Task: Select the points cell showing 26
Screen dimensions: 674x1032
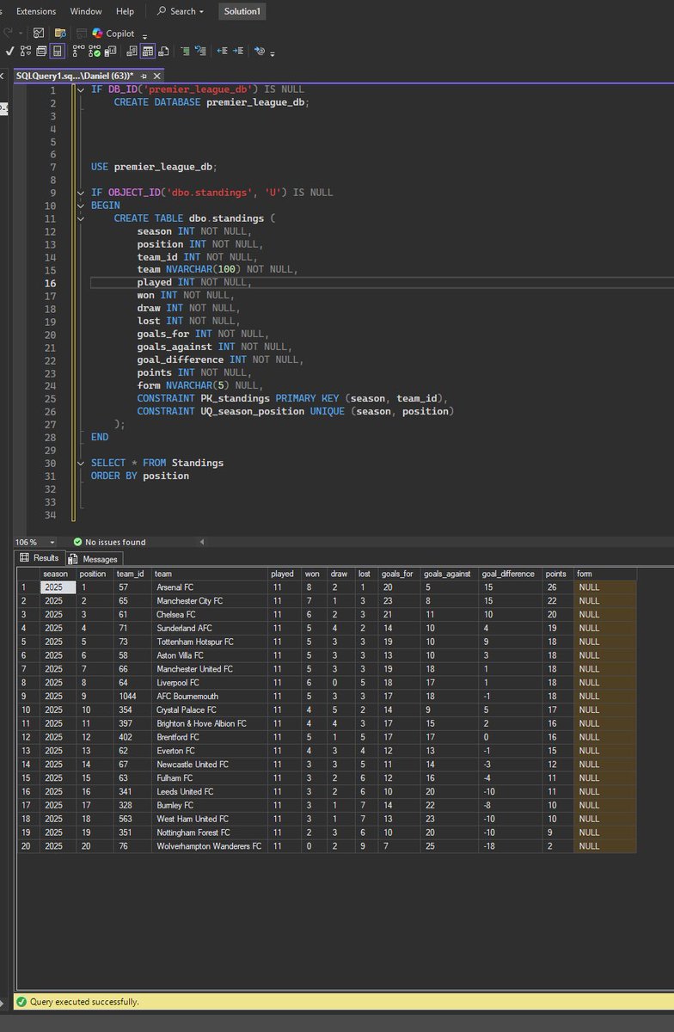Action: click(557, 587)
